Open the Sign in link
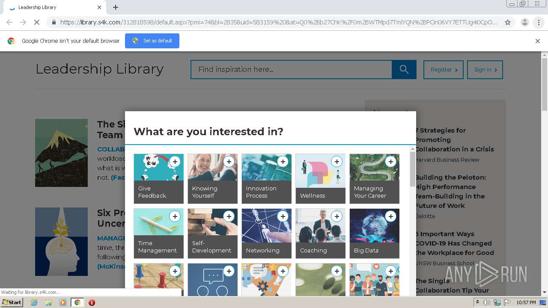This screenshot has width=548, height=308. click(485, 70)
